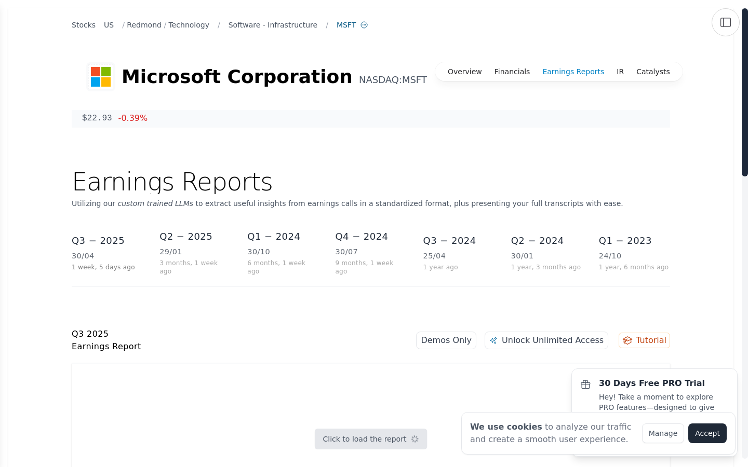Click the -0.39% price change
Viewport: 748px width, 467px height.
click(x=133, y=118)
